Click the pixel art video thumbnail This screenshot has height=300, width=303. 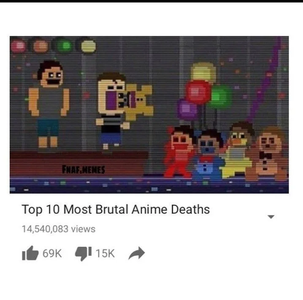(x=149, y=115)
